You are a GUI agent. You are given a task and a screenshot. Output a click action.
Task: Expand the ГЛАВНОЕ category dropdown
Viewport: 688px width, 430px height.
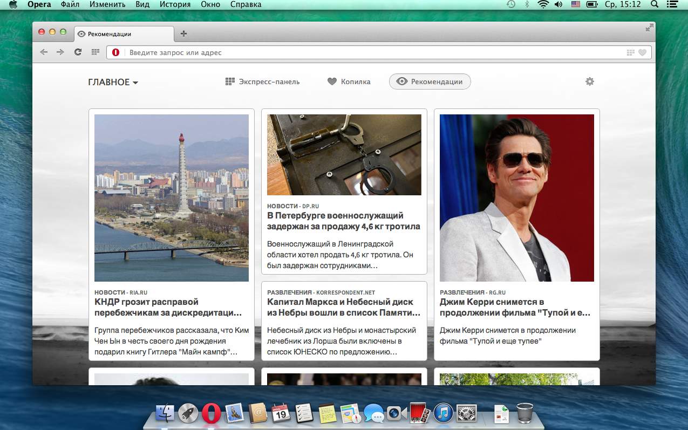coord(113,82)
